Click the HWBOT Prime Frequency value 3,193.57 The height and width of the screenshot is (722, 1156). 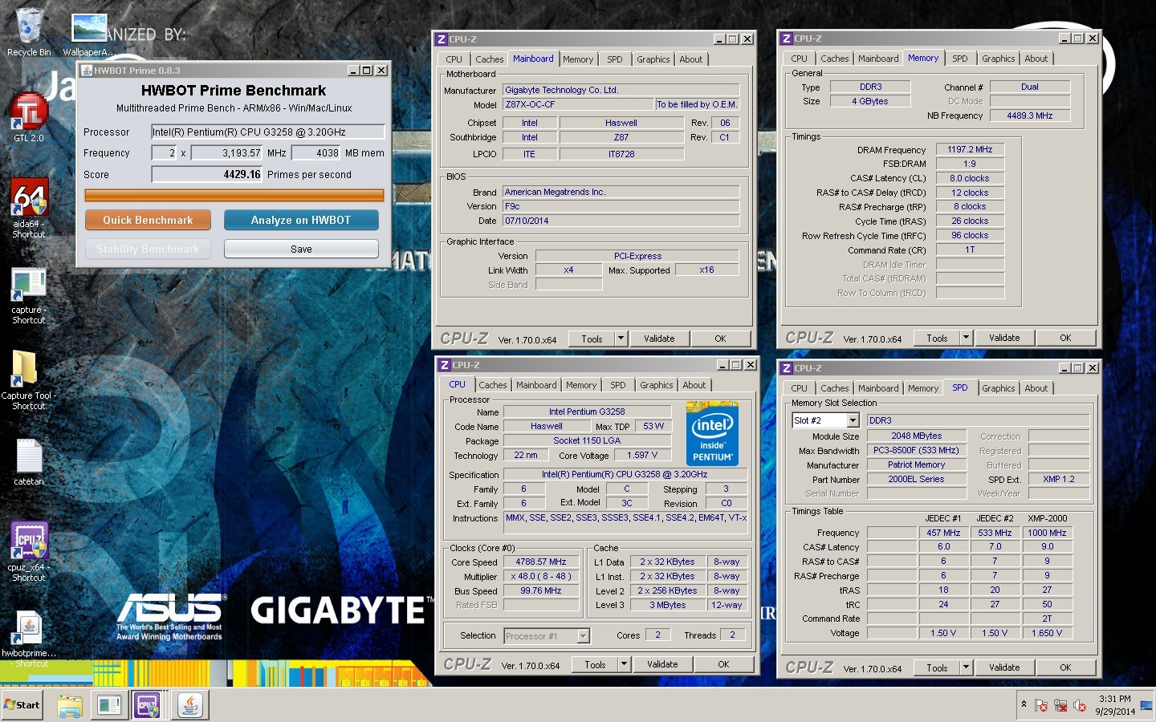pos(227,152)
